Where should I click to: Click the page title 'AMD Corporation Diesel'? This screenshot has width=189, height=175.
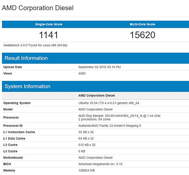pos(37,8)
